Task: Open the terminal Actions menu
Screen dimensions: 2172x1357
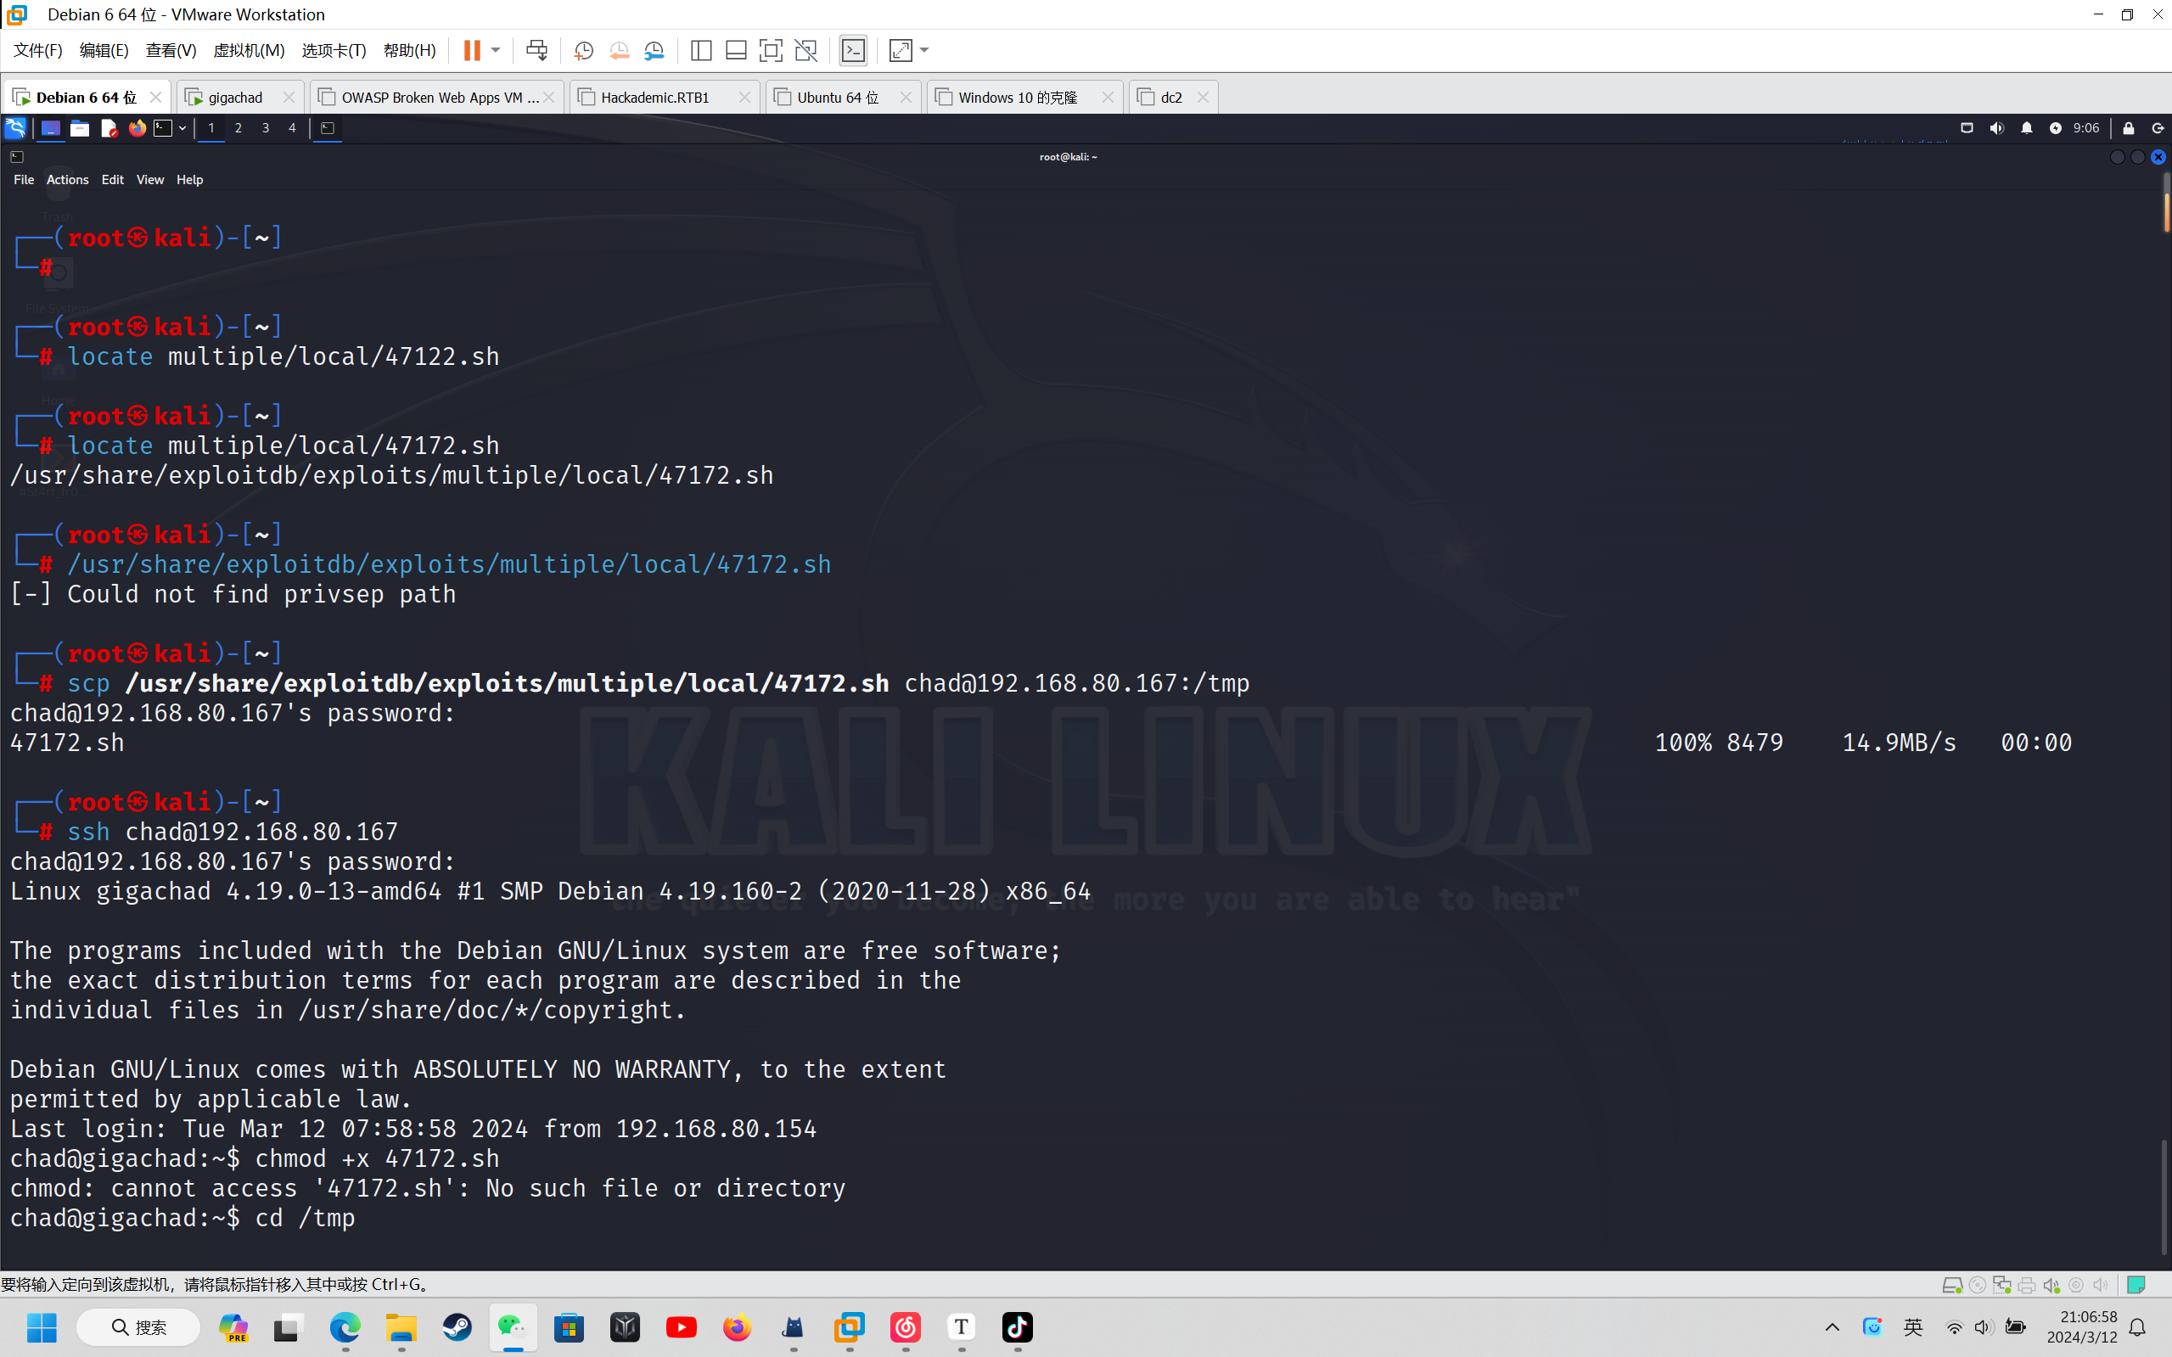Action: tap(67, 180)
